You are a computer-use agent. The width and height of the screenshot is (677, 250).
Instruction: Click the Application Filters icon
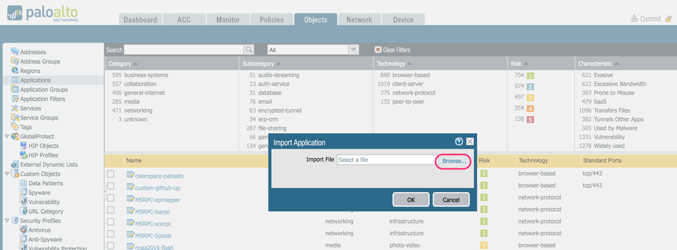click(15, 99)
